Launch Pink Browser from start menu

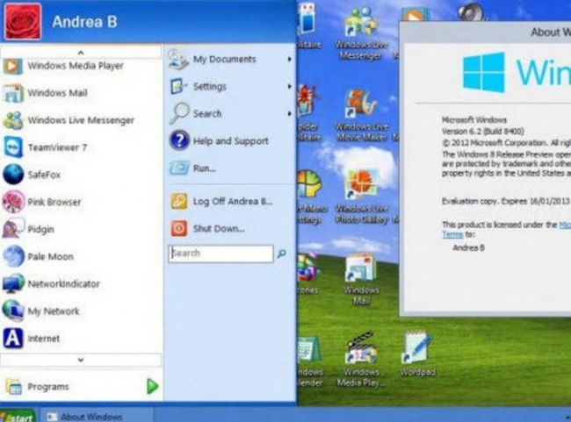54,202
